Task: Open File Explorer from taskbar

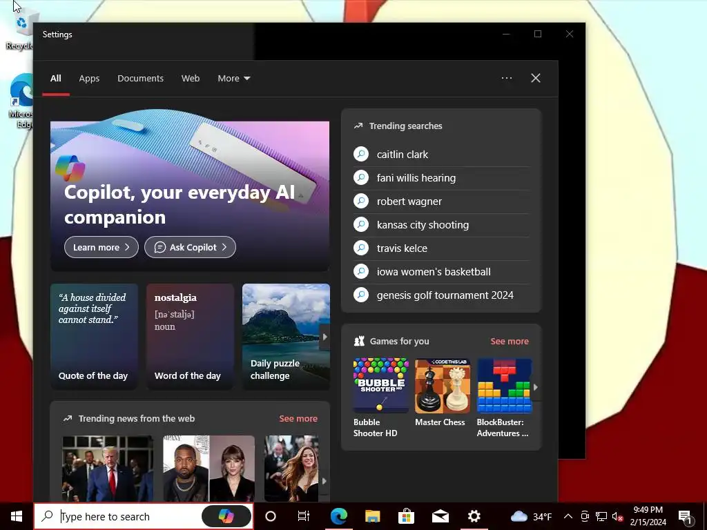Action: point(372,516)
